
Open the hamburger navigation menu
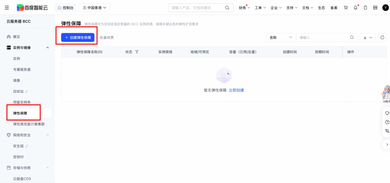[7, 8]
